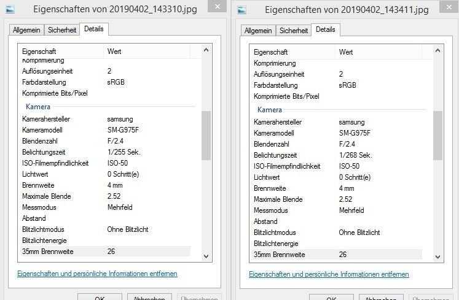This screenshot has width=459, height=300.
Task: Click the image file icon of 20190402_143310.jpg
Action: coord(10,9)
